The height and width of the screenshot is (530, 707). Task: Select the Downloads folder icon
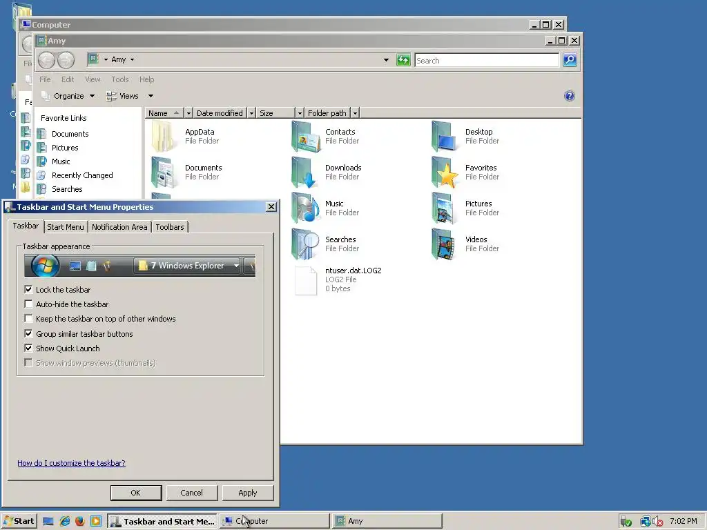tap(305, 172)
